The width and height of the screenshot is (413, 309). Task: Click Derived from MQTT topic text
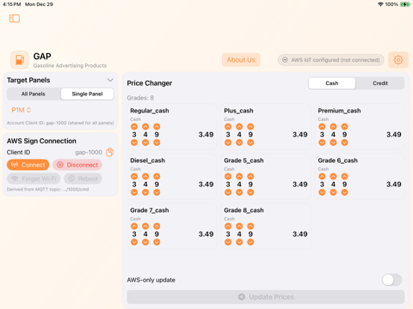point(47,189)
